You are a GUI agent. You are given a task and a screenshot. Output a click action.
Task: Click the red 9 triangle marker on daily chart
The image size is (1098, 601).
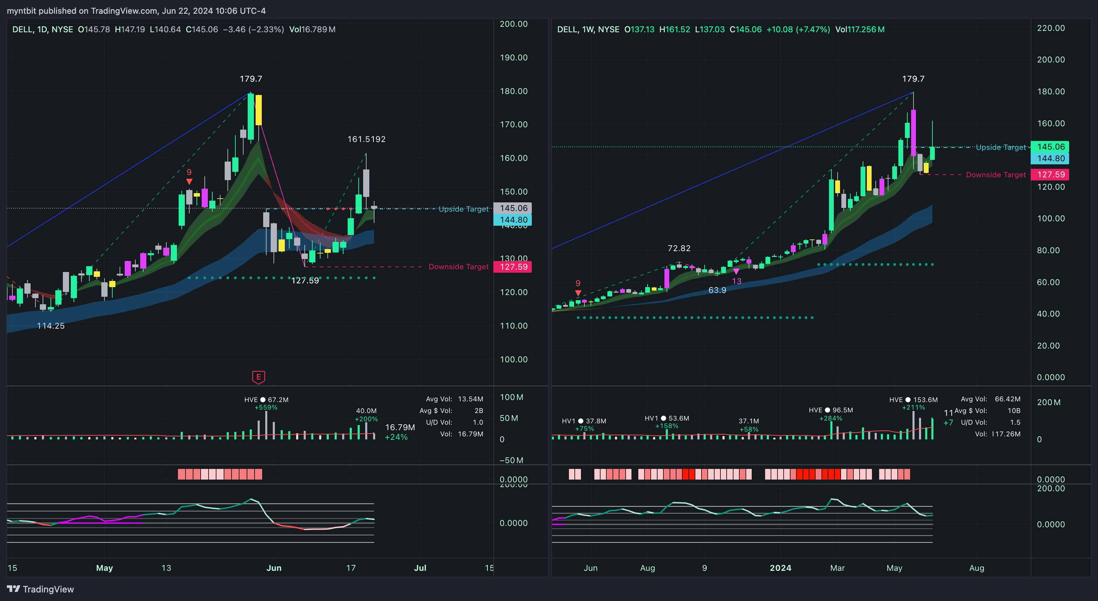189,182
